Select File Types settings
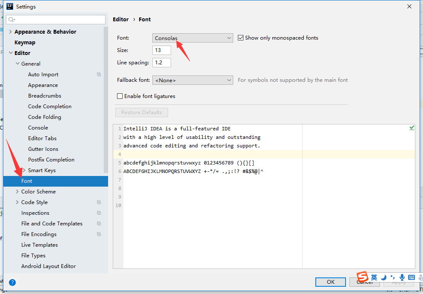 coord(34,256)
